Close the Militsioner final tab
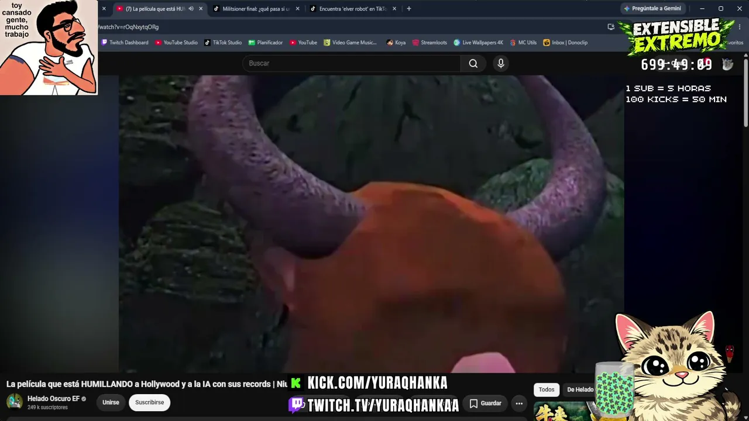This screenshot has width=749, height=421. pyautogui.click(x=297, y=9)
